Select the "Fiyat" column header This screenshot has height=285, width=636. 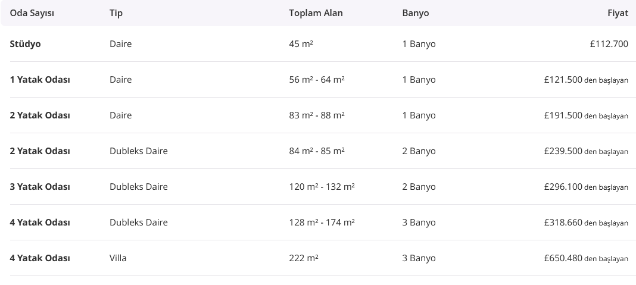pos(618,13)
